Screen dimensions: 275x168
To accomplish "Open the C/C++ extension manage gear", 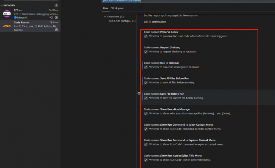I will pos(56,17).
